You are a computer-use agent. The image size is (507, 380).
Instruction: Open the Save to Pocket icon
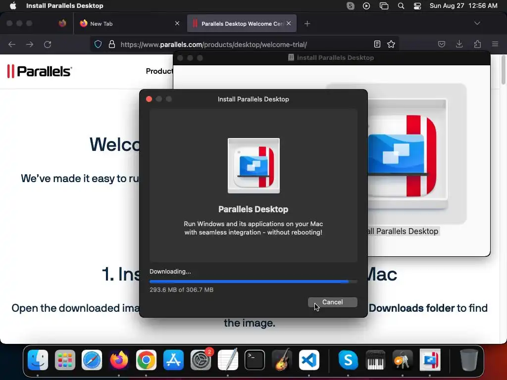(442, 44)
